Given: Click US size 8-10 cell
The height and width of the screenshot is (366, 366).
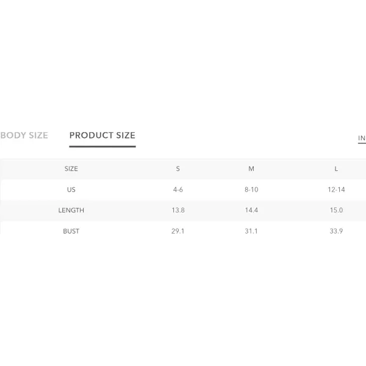Looking at the screenshot, I should pos(251,190).
